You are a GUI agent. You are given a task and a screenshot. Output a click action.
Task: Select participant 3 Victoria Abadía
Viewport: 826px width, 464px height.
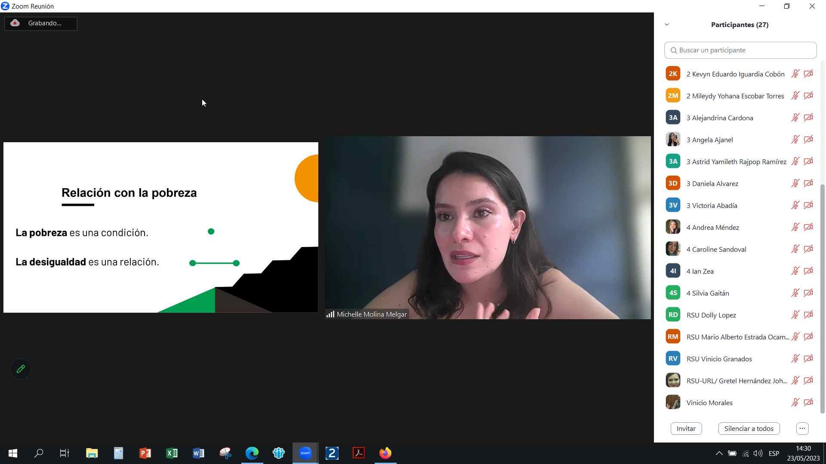(712, 205)
